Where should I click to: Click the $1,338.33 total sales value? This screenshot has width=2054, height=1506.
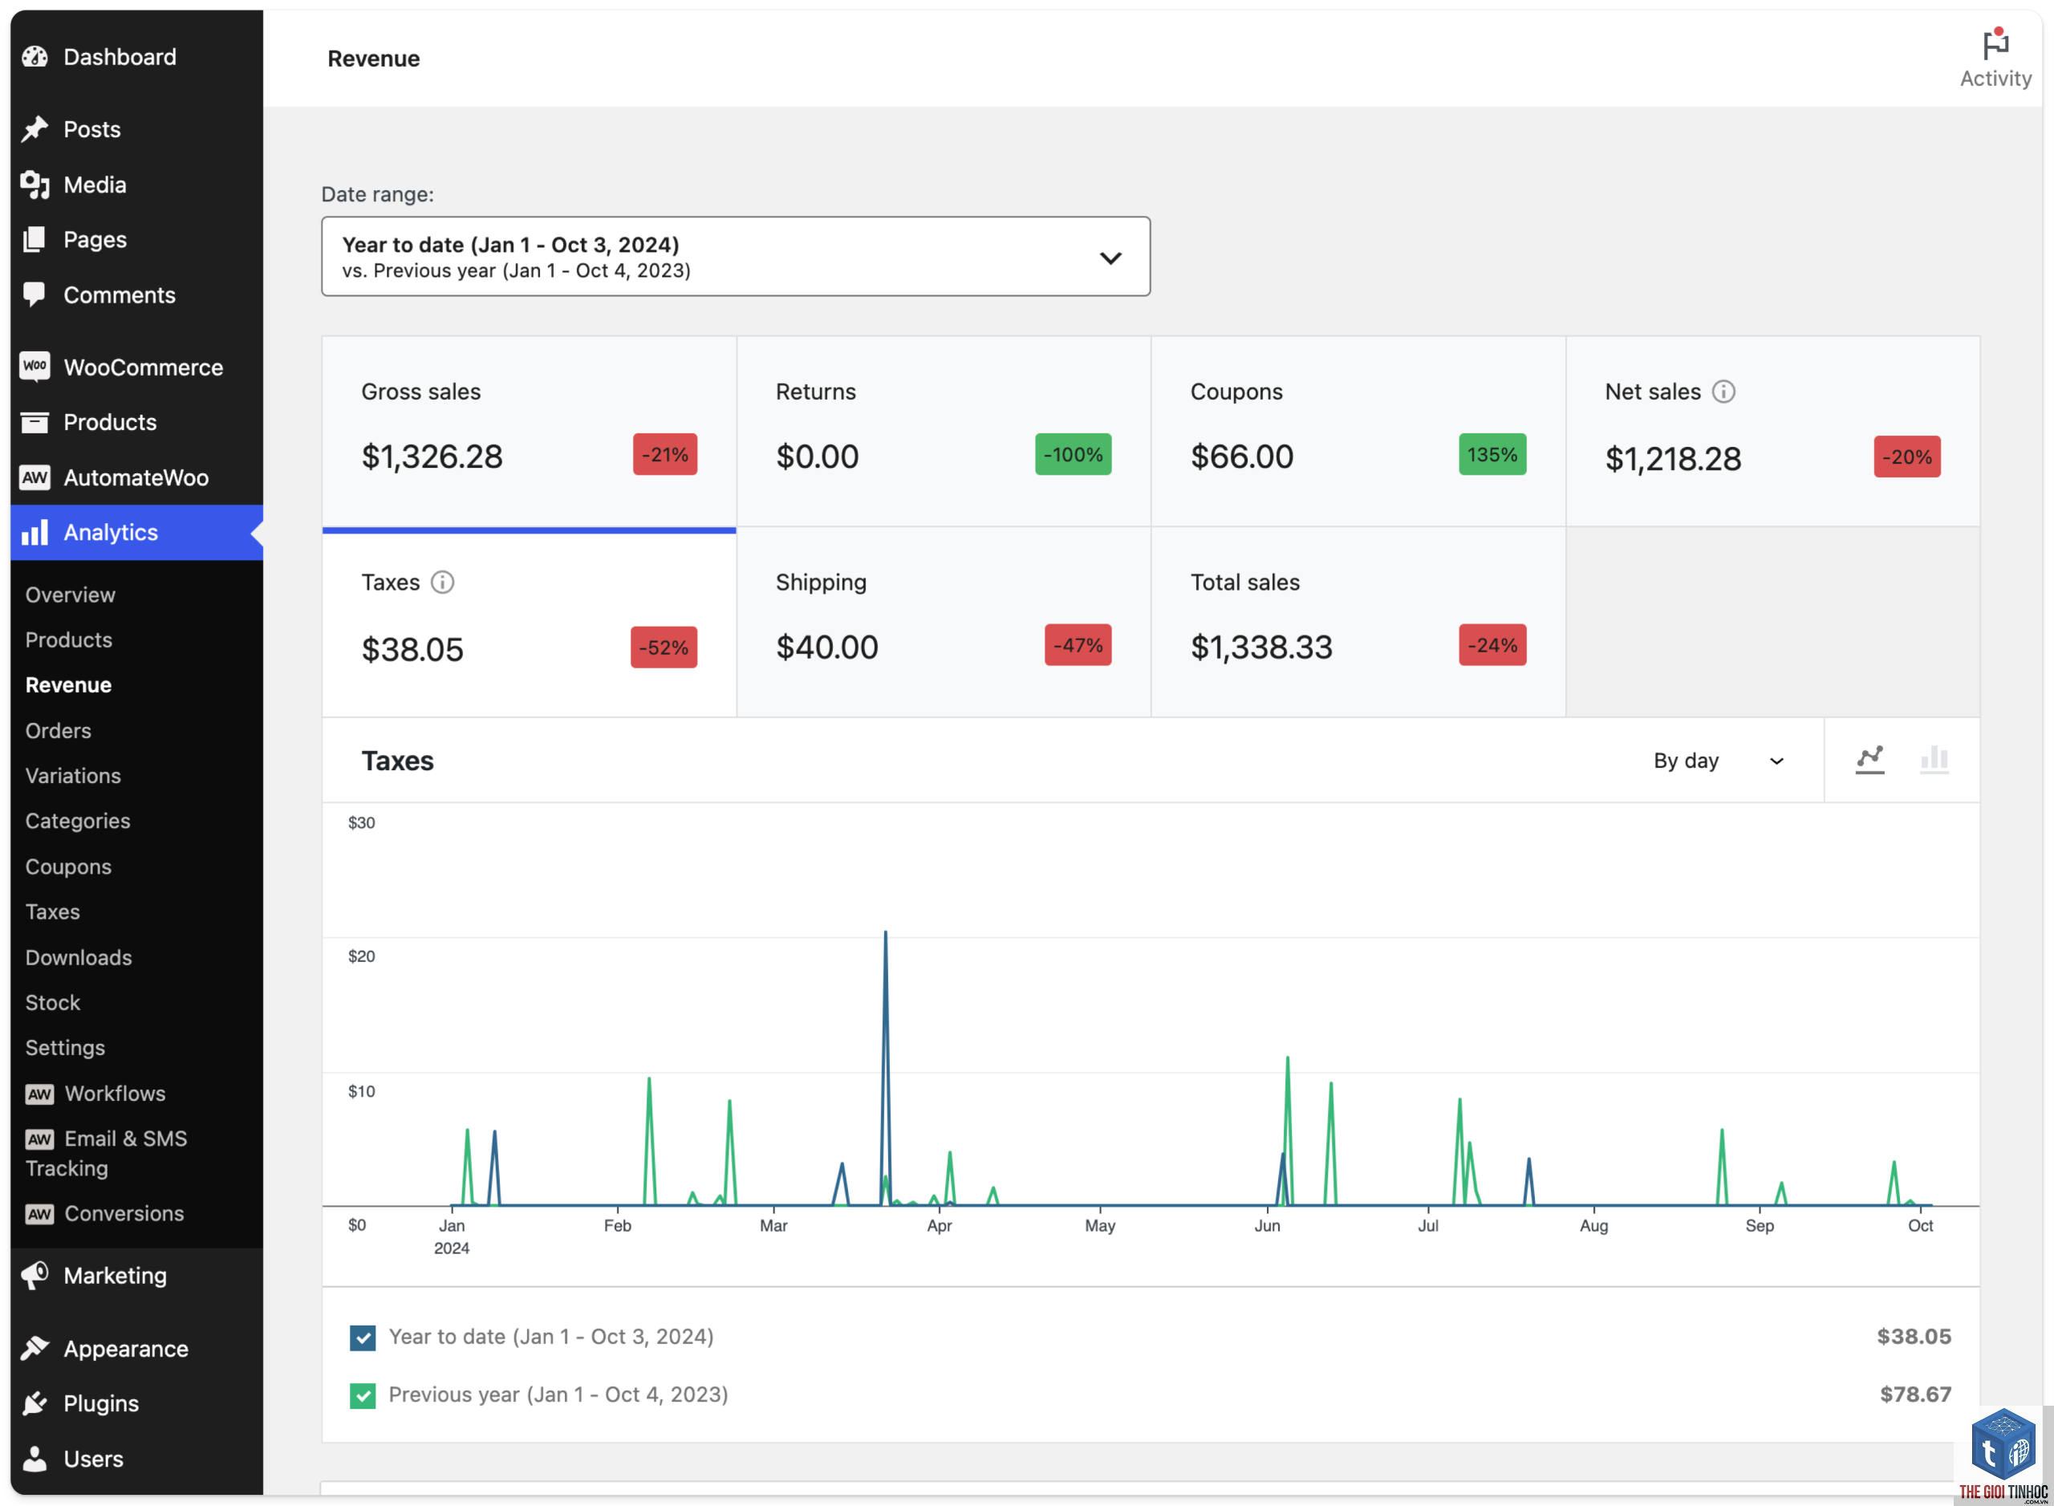(x=1260, y=647)
